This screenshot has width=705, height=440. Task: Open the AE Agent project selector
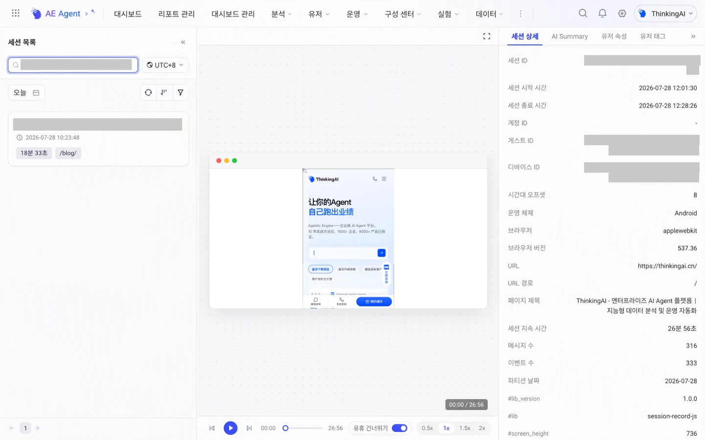[x=63, y=14]
